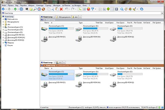Open the Find Files magnifier icon
Screen dimensions: 165x110
[x=35, y=9]
